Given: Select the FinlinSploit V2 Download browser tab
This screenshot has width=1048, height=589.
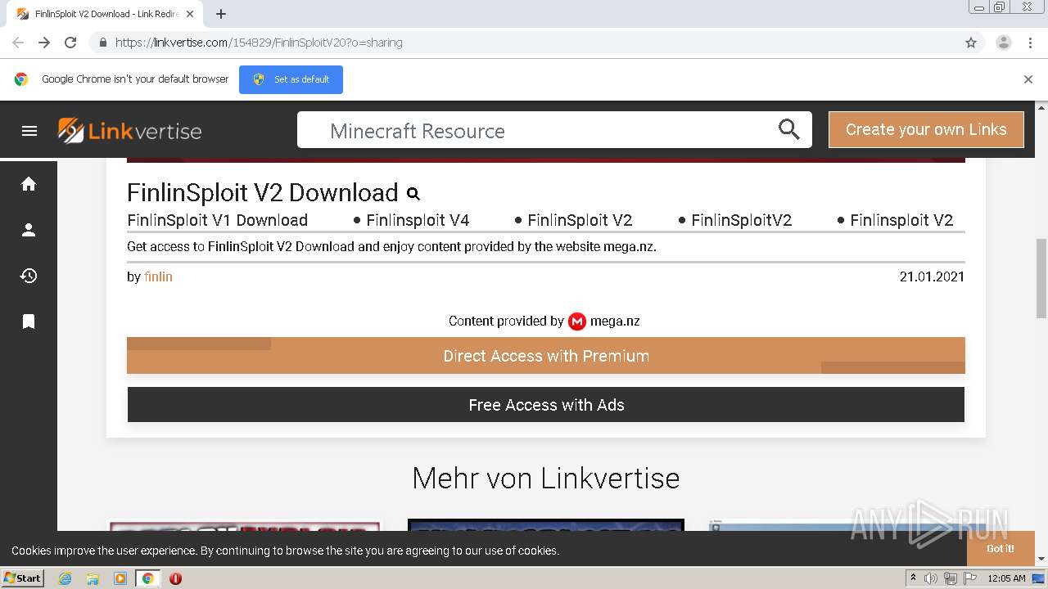Looking at the screenshot, I should [105, 14].
